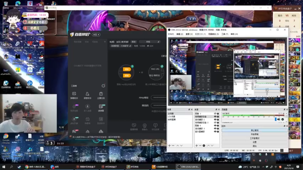Toggle visibility of 游戏捕获 3 source
The image size is (303, 170).
tap(215, 128)
